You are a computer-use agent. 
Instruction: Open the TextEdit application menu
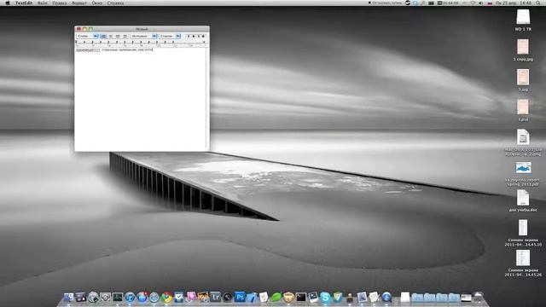click(x=24, y=3)
